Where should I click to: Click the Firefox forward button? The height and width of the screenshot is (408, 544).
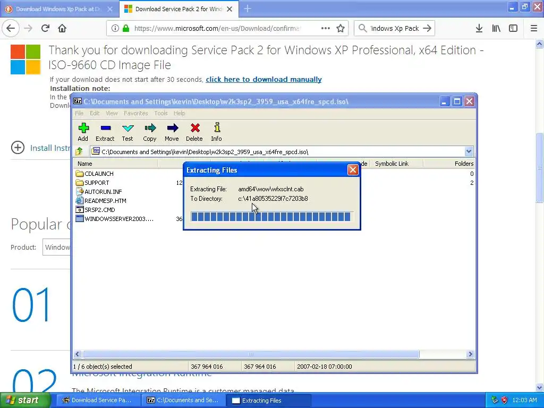(28, 28)
